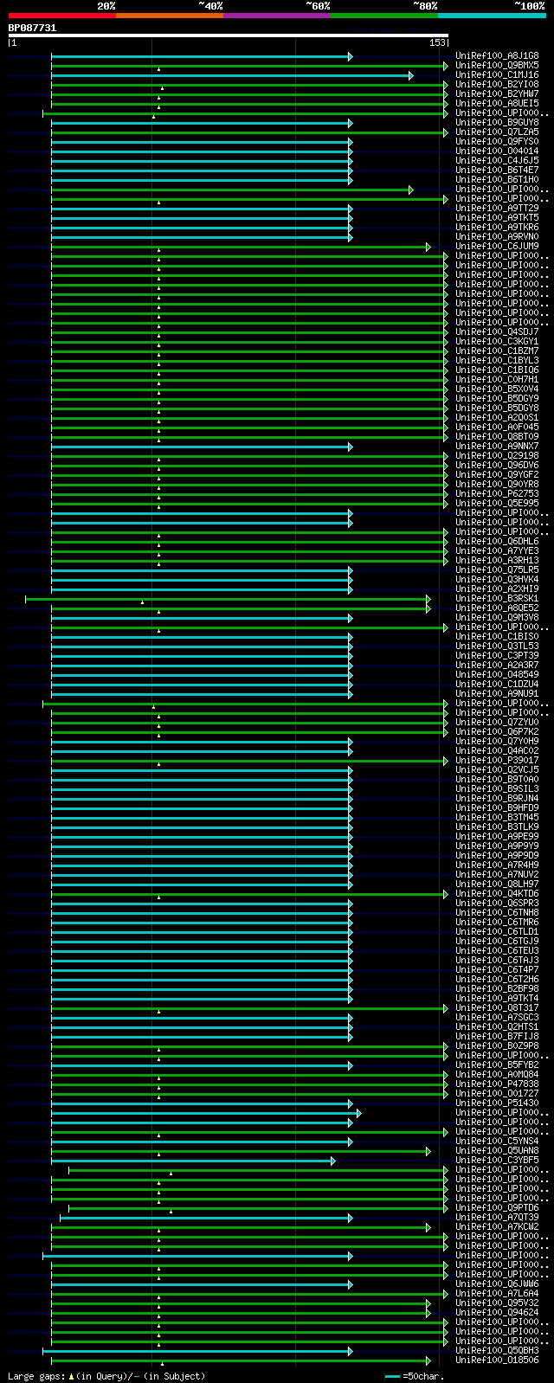The height and width of the screenshot is (1383, 554).
Task: Select the UniRef100_C1MJ16 label
Action: (x=497, y=75)
